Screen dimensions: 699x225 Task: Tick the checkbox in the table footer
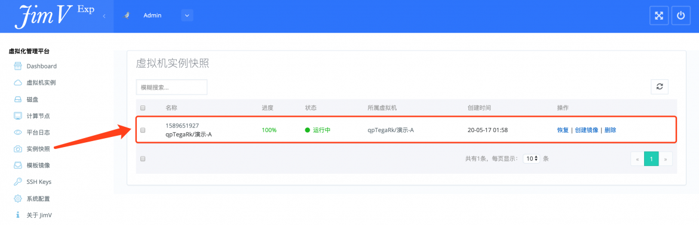coord(143,158)
